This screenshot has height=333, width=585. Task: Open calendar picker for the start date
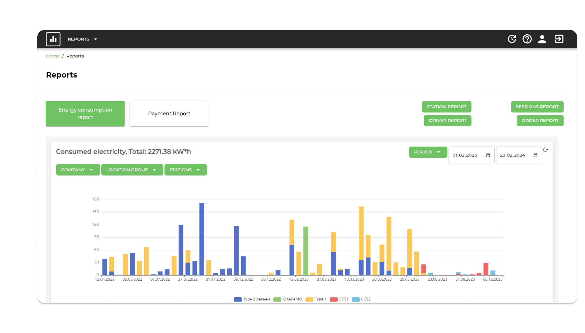click(x=488, y=155)
